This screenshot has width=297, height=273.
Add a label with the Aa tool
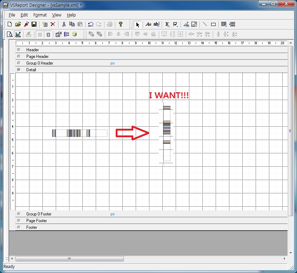tap(148, 24)
